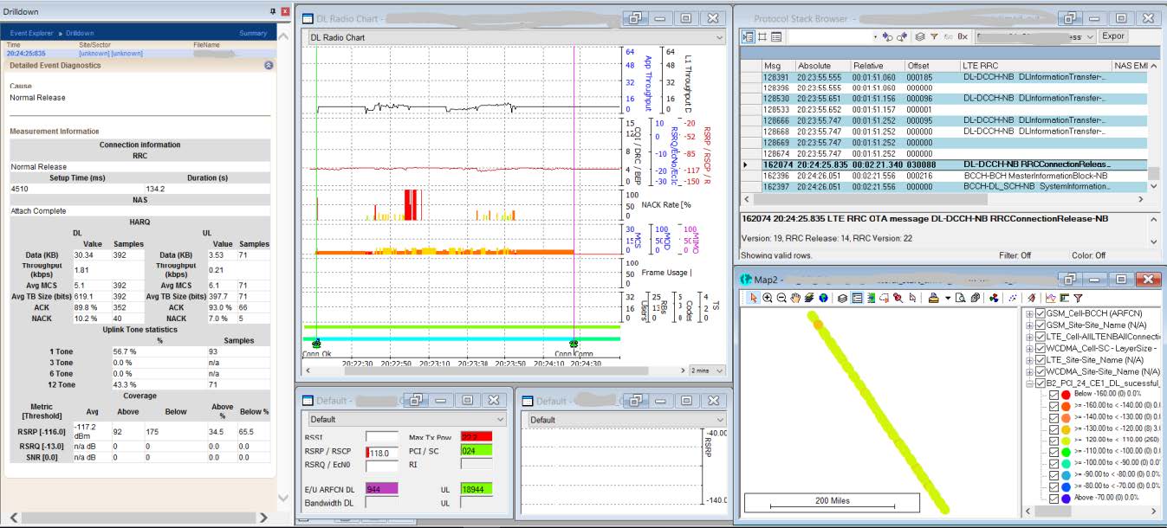The width and height of the screenshot is (1167, 528).
Task: Open Map2 printer options dropdown arrow
Action: (948, 298)
